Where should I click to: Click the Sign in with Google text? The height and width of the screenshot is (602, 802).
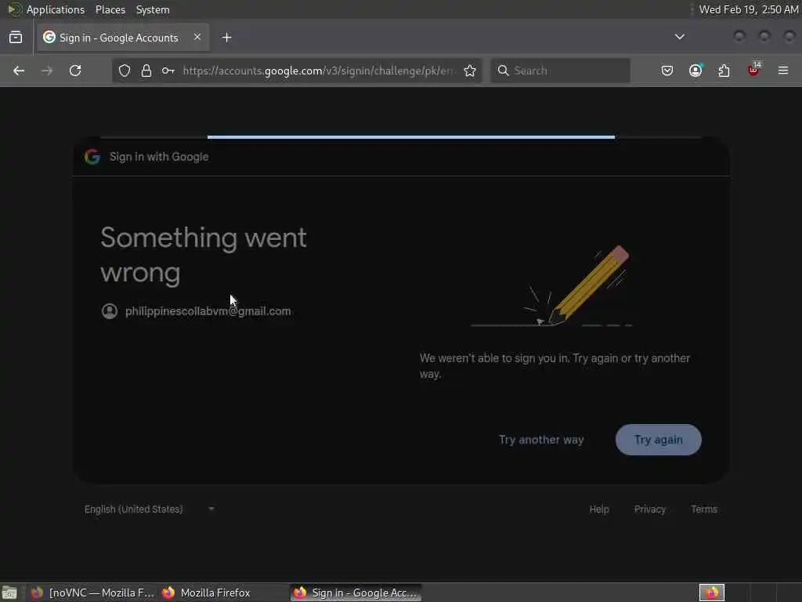coord(159,157)
